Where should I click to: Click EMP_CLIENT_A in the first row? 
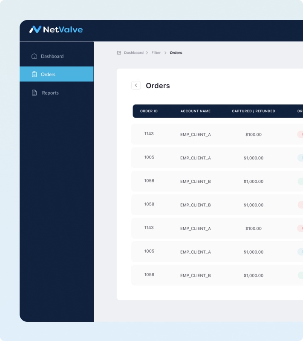point(196,135)
